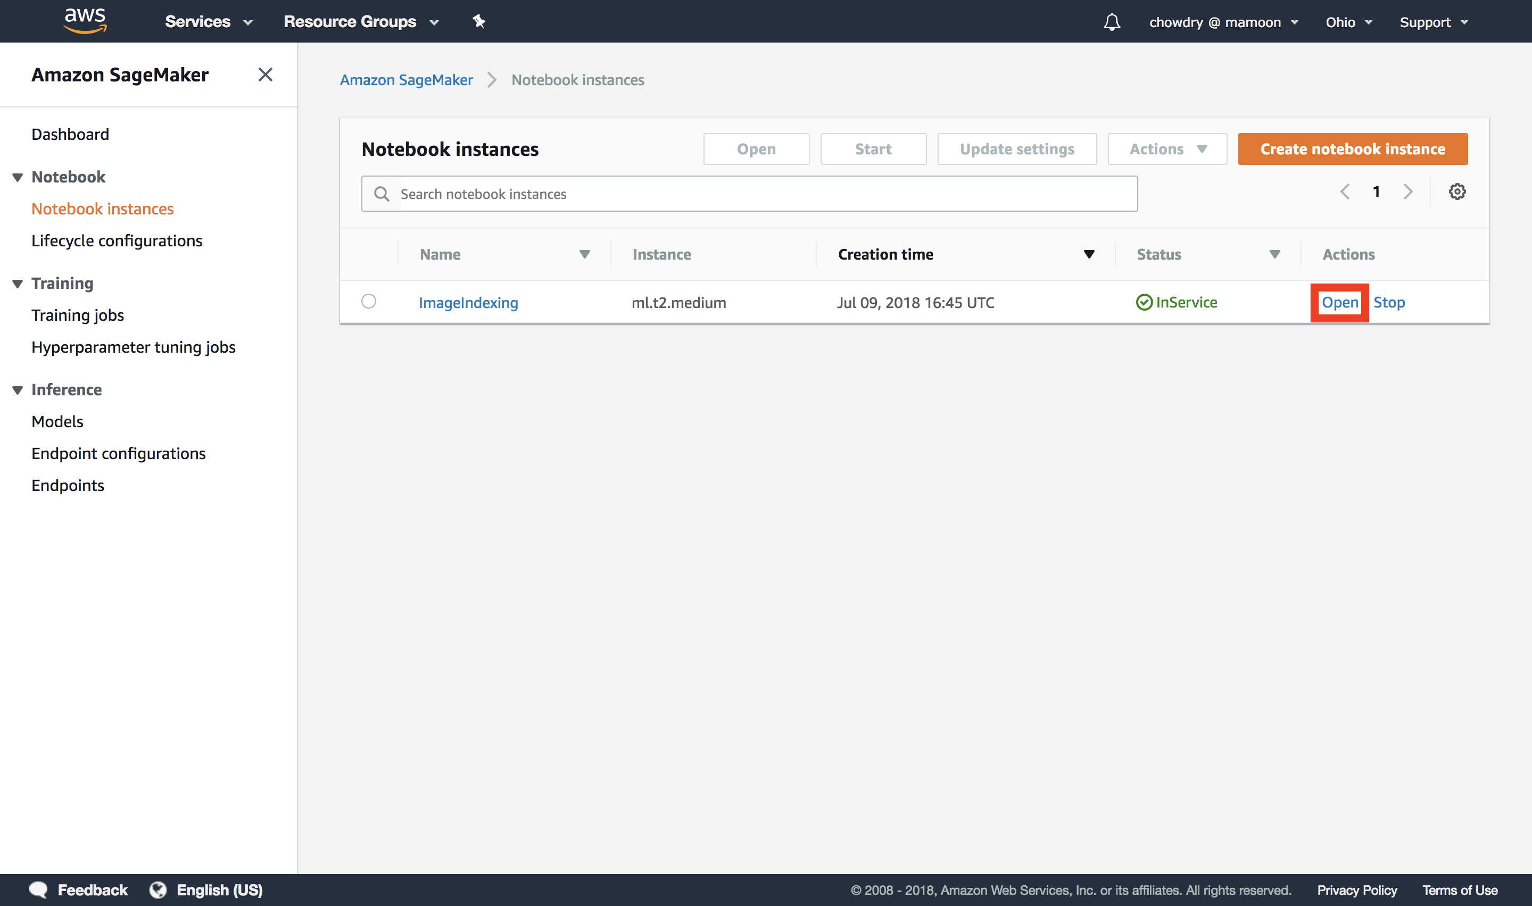Select the ImageIndexing row radio button
The width and height of the screenshot is (1532, 906).
pos(369,302)
